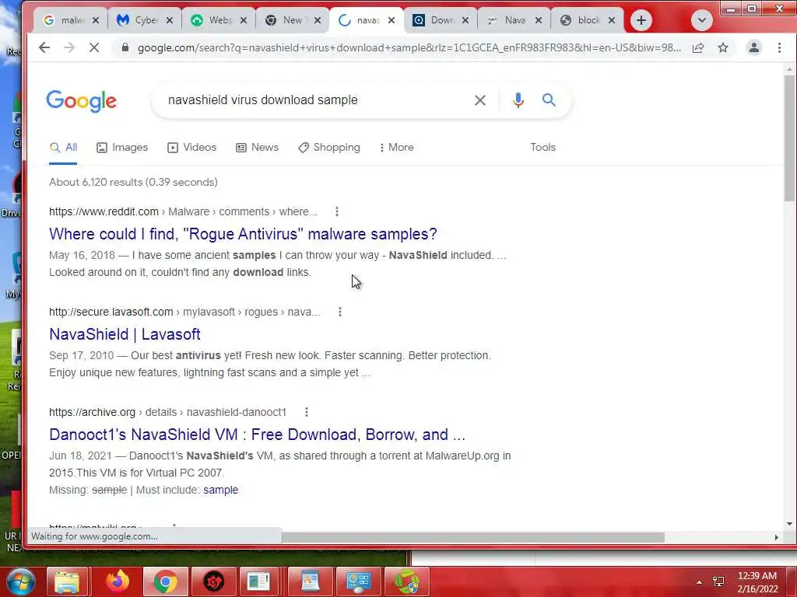
Task: Click the vertical scrollbar thumb
Action: 789,138
